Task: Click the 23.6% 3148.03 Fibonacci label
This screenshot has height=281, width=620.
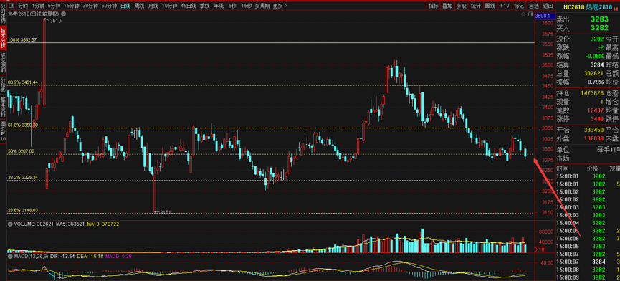Action: tap(23, 210)
